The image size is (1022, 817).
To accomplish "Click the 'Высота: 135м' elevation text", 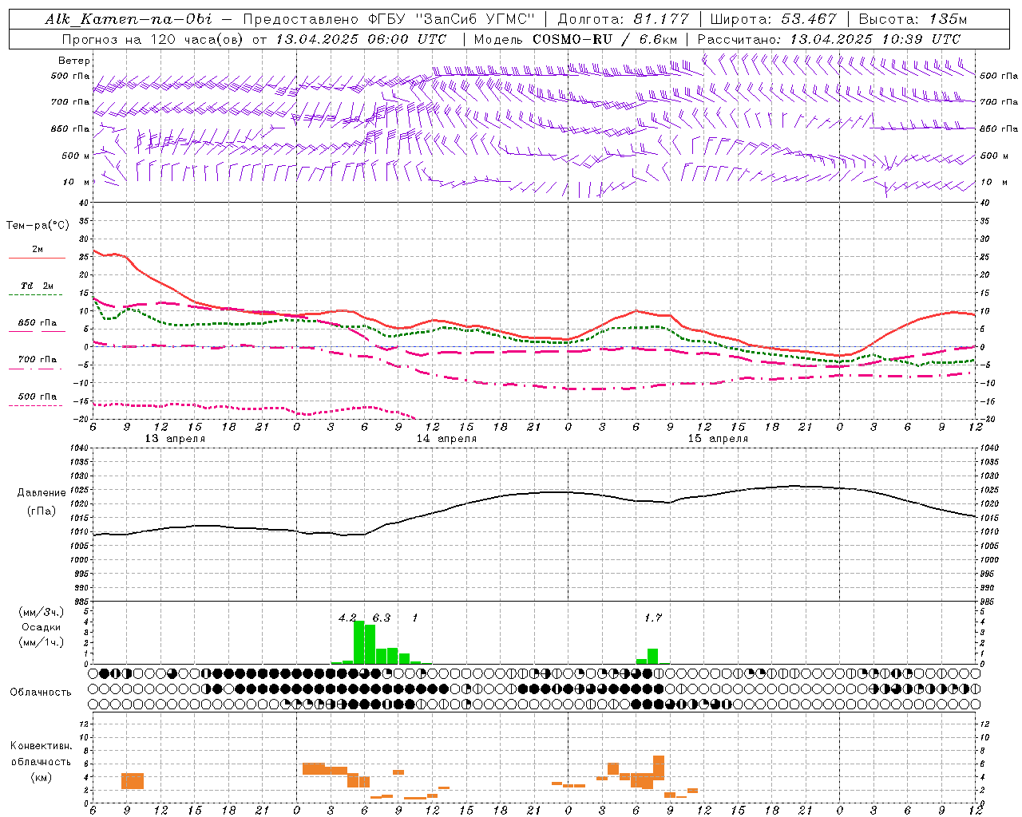I will click(x=913, y=19).
